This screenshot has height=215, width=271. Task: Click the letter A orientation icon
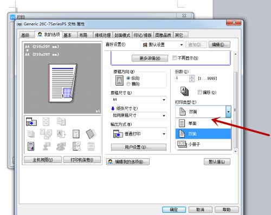[119, 81]
